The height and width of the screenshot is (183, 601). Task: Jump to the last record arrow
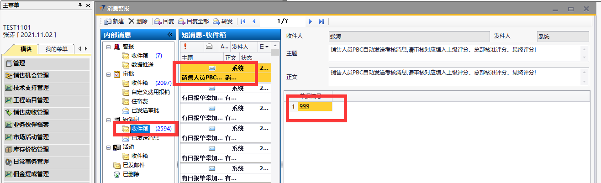point(322,21)
